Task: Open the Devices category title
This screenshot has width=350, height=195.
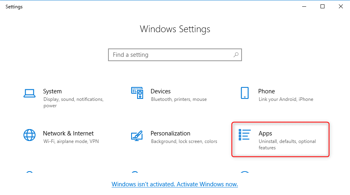Action: click(x=160, y=91)
